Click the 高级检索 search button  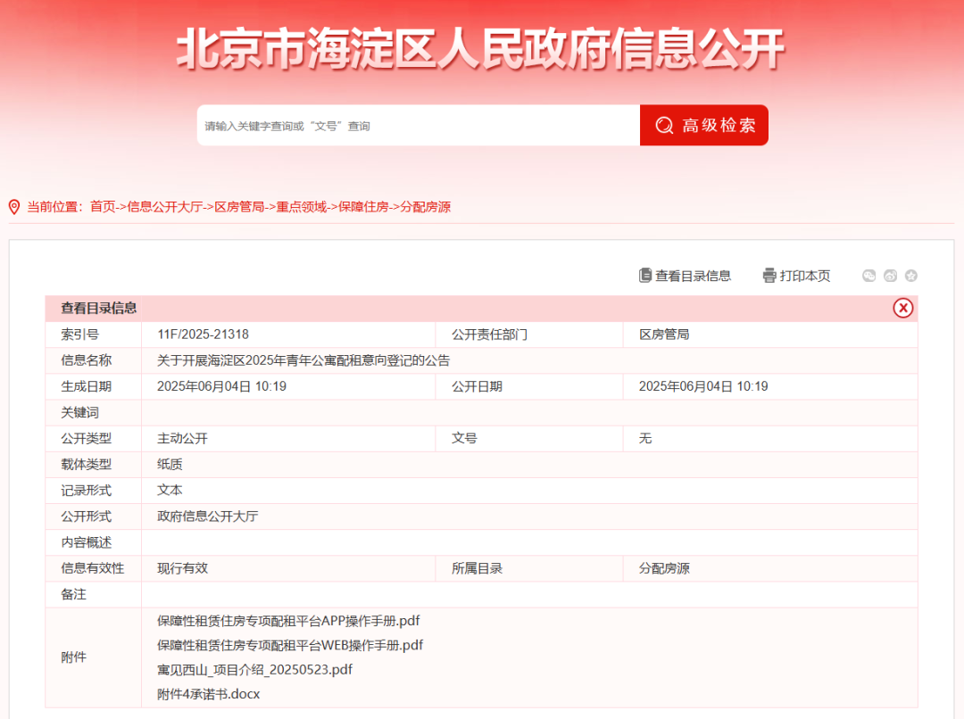pos(704,126)
